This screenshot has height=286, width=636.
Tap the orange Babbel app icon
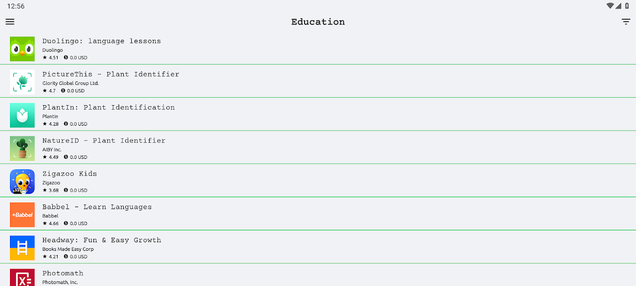pos(22,215)
